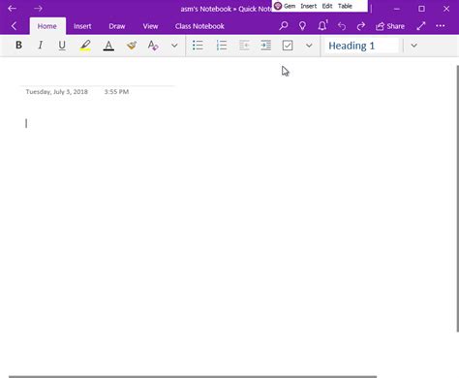The width and height of the screenshot is (459, 378).
Task: Open the Gem toolbar Edit menu
Action: [x=327, y=6]
